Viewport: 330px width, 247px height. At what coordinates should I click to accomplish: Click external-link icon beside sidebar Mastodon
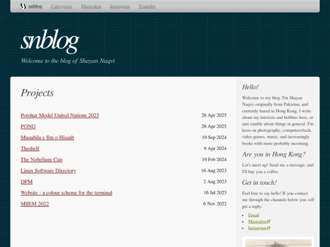(268, 221)
